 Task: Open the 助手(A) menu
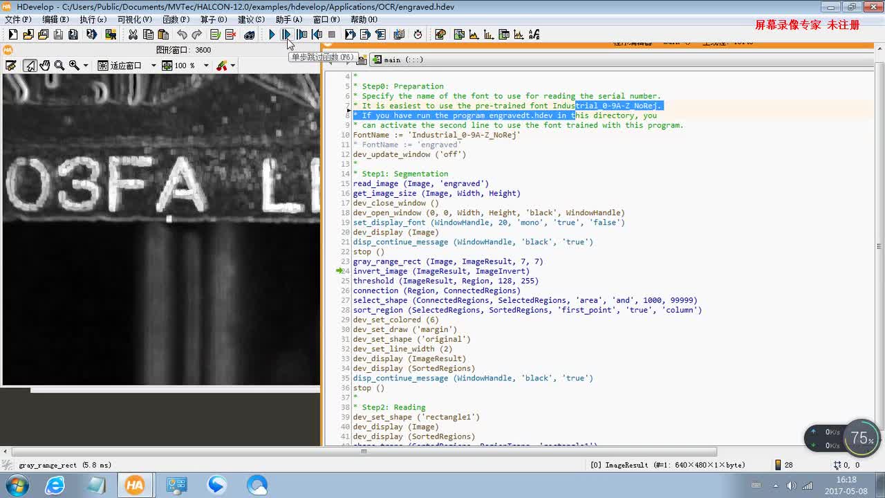tap(288, 19)
